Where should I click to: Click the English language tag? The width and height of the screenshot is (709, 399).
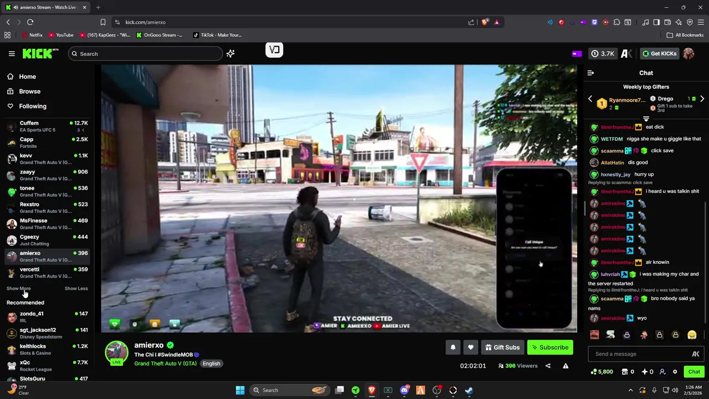(x=211, y=364)
